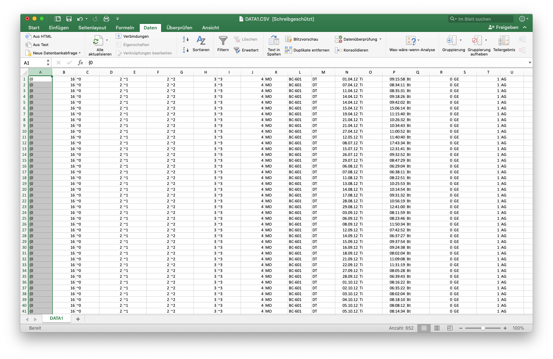Click Duplikate entfernen icon

(x=288, y=50)
